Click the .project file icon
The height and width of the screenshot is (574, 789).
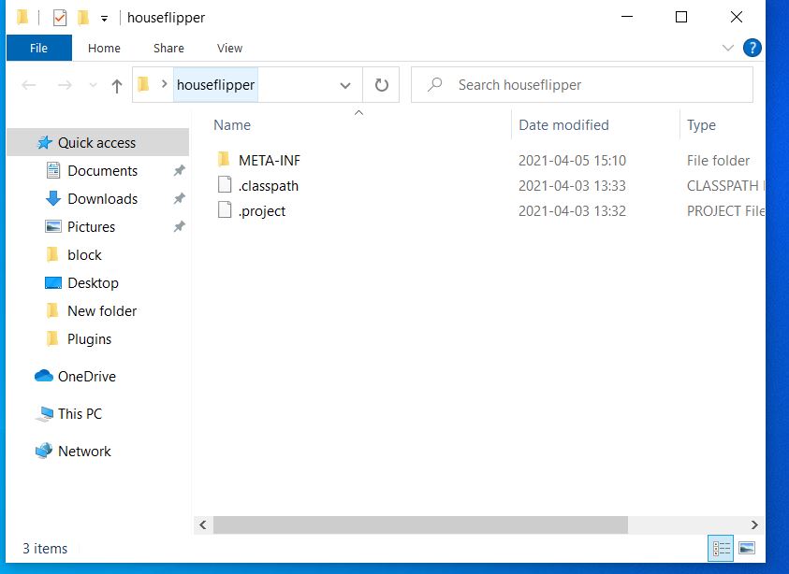[225, 210]
